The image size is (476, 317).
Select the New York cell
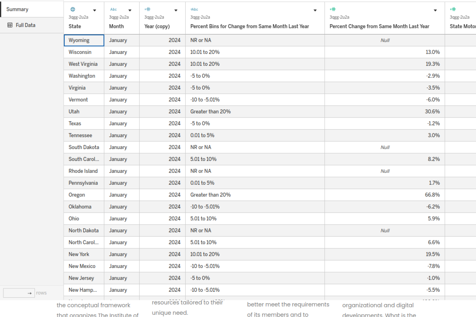click(x=84, y=254)
